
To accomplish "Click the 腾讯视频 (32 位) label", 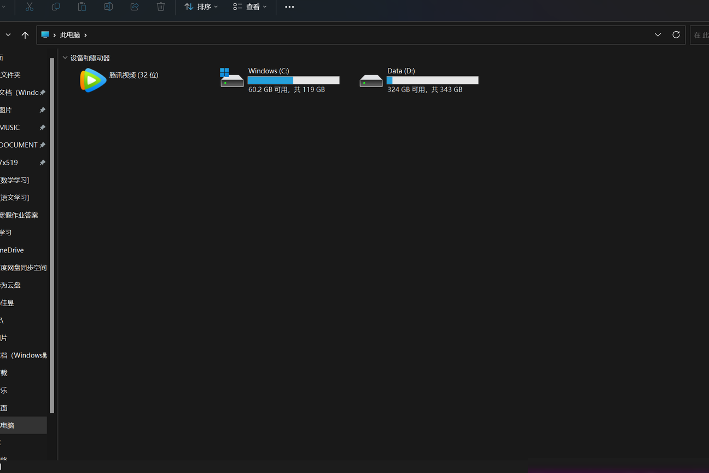I will [134, 75].
